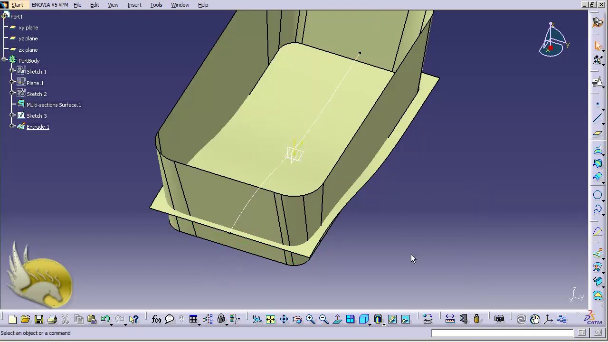Select Multi-sections Surface.1 in tree
This screenshot has height=342, width=608.
coord(54,105)
